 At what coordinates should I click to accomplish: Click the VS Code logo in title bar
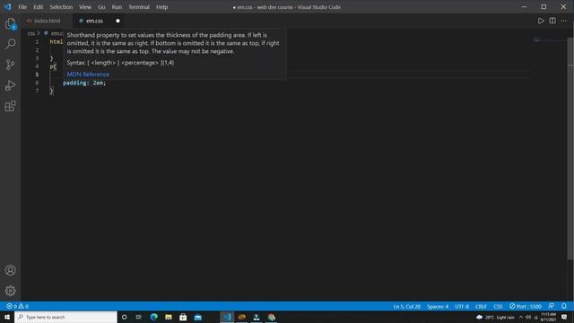pos(8,7)
